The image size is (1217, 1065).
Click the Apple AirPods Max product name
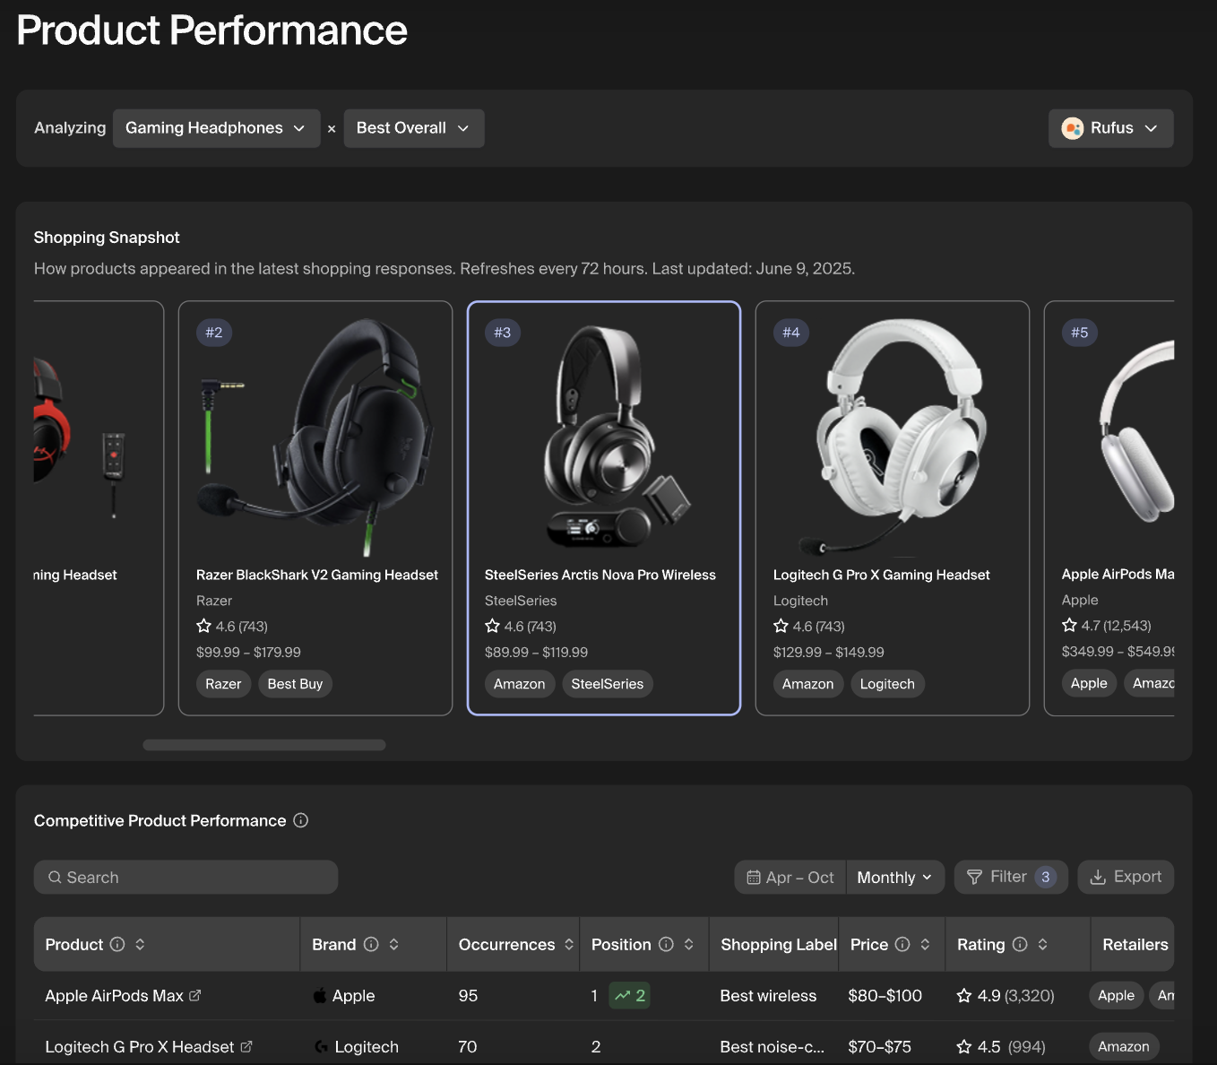(114, 995)
